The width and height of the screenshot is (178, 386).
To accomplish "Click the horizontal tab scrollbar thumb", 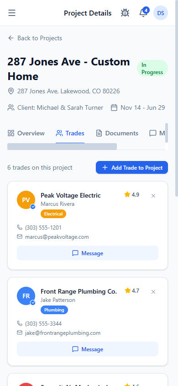I will [62, 146].
